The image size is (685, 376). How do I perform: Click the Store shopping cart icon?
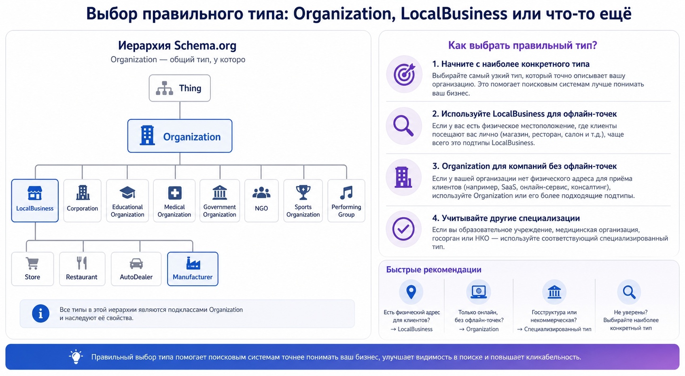point(32,263)
